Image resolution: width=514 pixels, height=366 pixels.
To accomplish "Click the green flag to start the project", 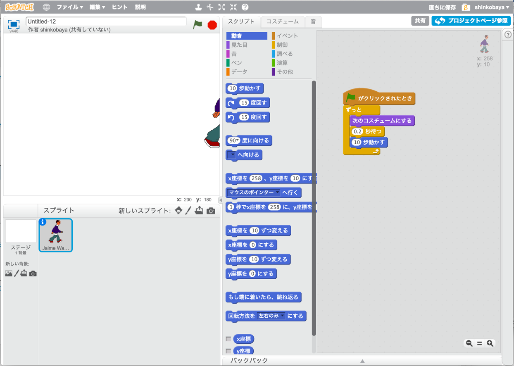I will click(x=198, y=24).
